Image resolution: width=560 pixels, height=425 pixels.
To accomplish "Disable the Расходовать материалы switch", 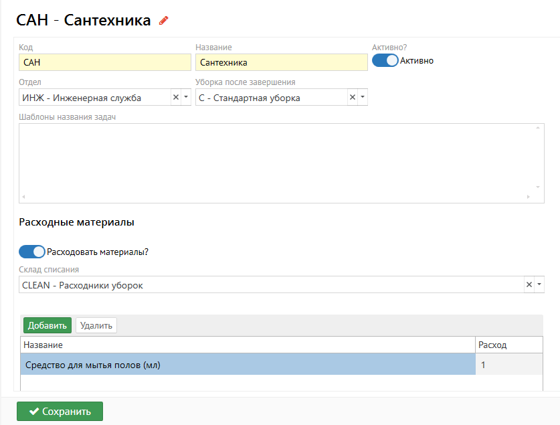I will point(32,252).
